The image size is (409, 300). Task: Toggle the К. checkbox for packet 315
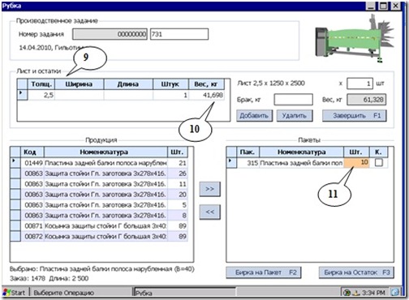coord(379,162)
